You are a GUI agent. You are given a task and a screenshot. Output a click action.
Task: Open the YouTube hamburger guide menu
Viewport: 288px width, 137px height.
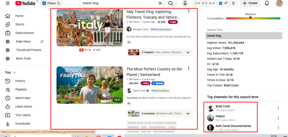pyautogui.click(x=8, y=3)
